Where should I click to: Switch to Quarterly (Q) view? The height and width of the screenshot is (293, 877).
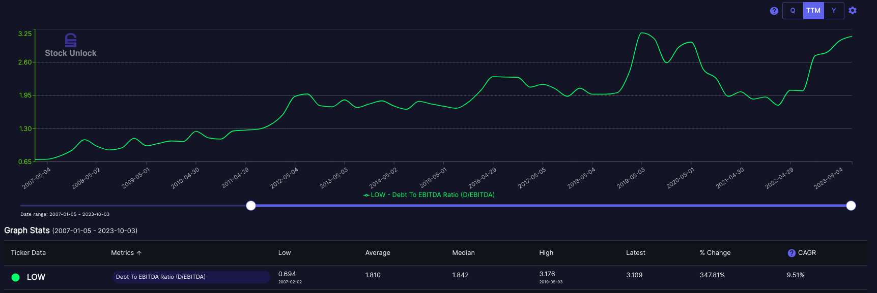[793, 11]
